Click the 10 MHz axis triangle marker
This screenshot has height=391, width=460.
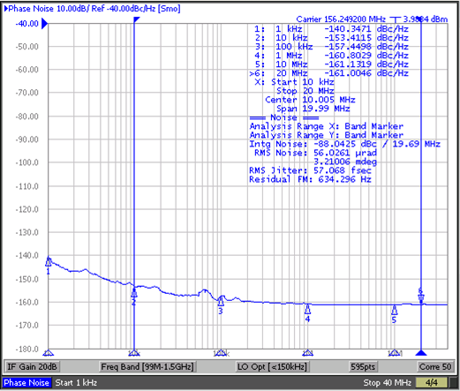coord(395,352)
